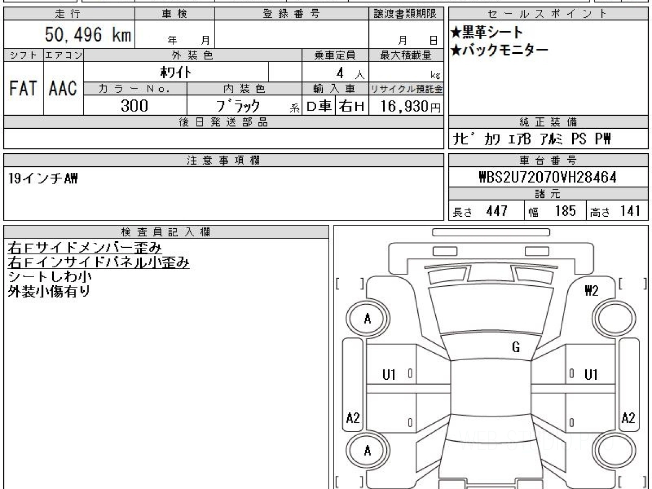652x489 pixels.
Task: Select the color number 300
Action: click(x=135, y=106)
